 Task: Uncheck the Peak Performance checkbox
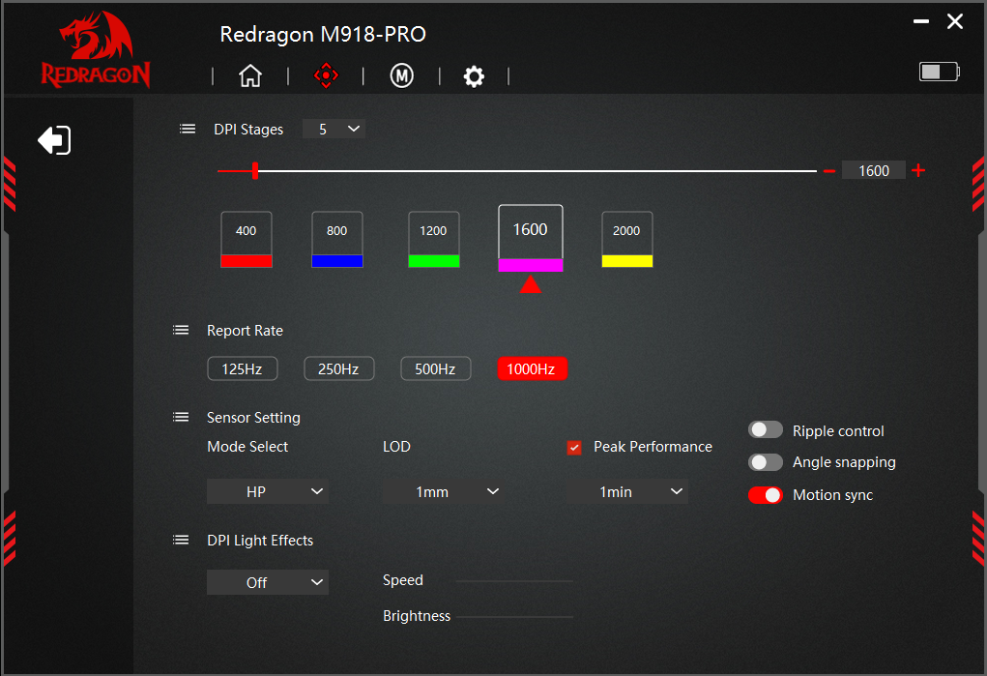coord(574,448)
